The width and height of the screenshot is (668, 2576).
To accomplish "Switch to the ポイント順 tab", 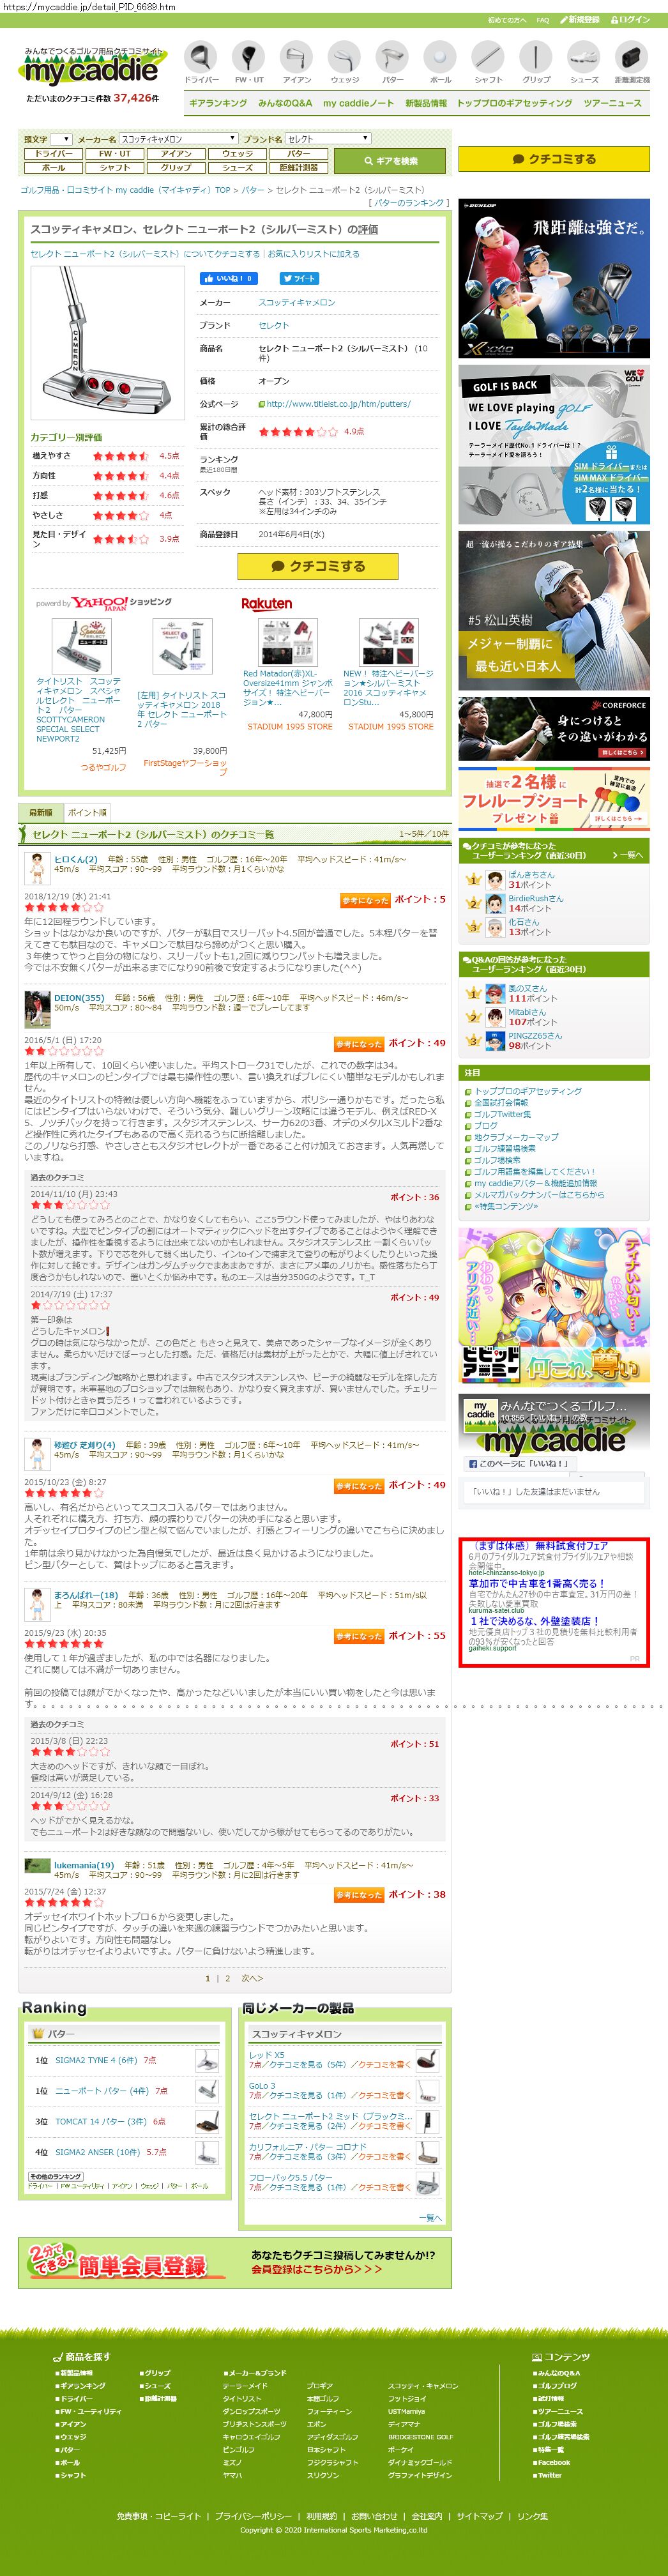I will 87,812.
